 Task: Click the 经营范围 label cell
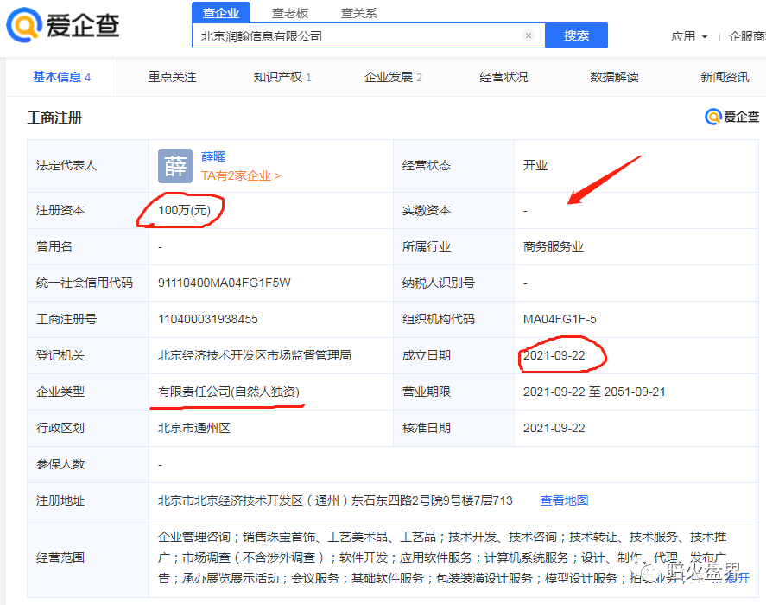tap(88, 558)
